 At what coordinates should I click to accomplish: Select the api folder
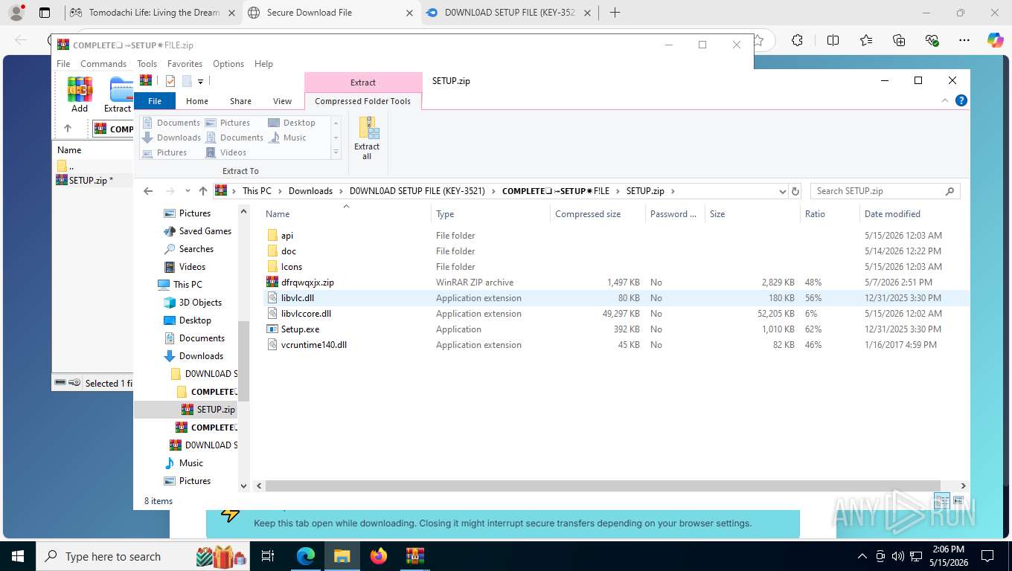[x=287, y=236]
